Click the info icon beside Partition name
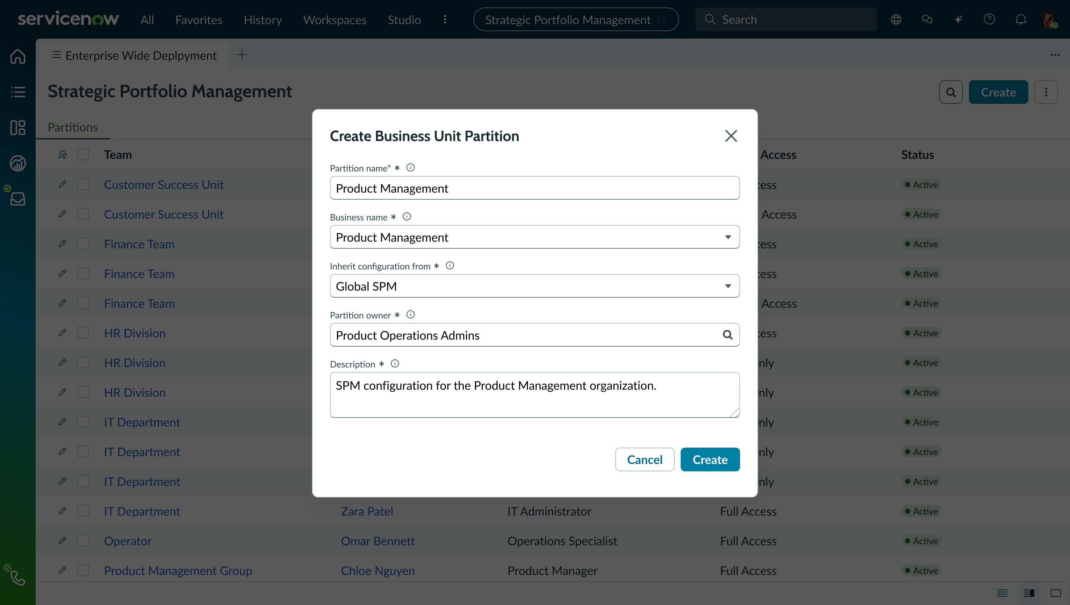 pyautogui.click(x=411, y=167)
